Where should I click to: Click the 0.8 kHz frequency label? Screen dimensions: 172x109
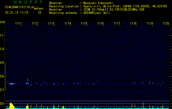pos(2,76)
